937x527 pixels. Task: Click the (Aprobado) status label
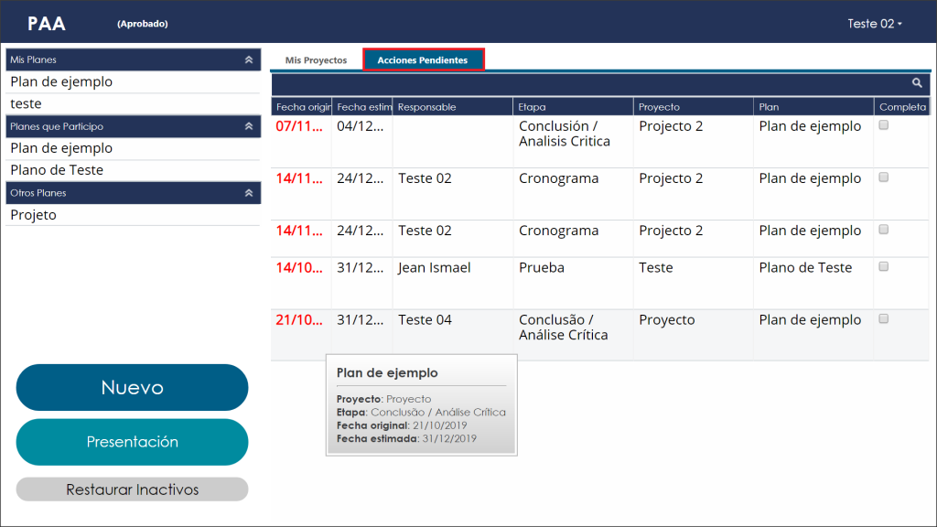142,24
